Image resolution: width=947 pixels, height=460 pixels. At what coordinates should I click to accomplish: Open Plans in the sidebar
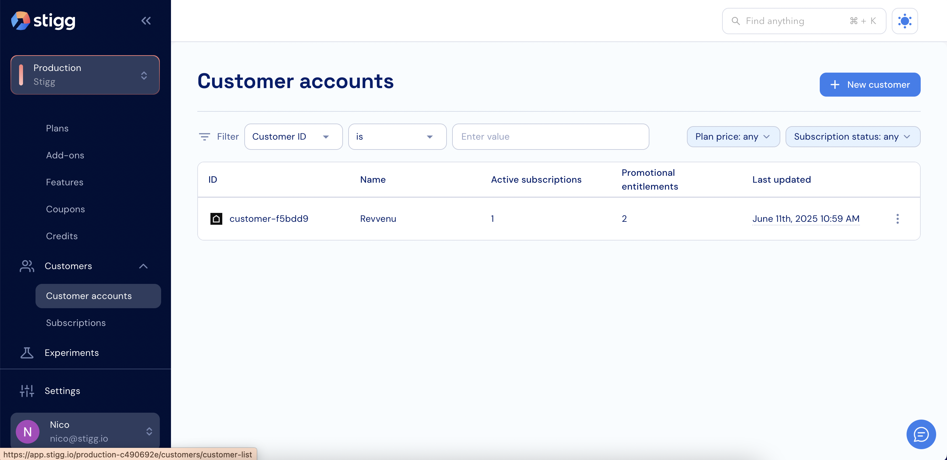coord(57,128)
